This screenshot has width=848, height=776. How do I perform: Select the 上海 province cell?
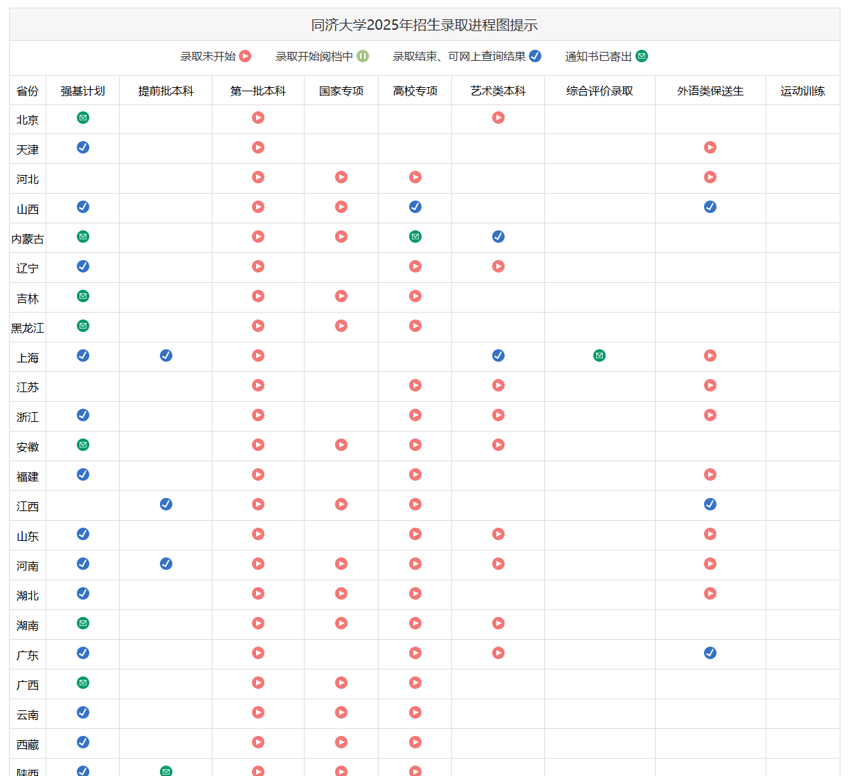coord(28,358)
